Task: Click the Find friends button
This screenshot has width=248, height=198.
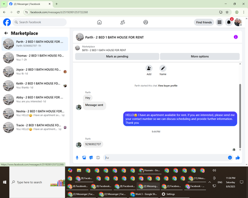Action: (204, 22)
